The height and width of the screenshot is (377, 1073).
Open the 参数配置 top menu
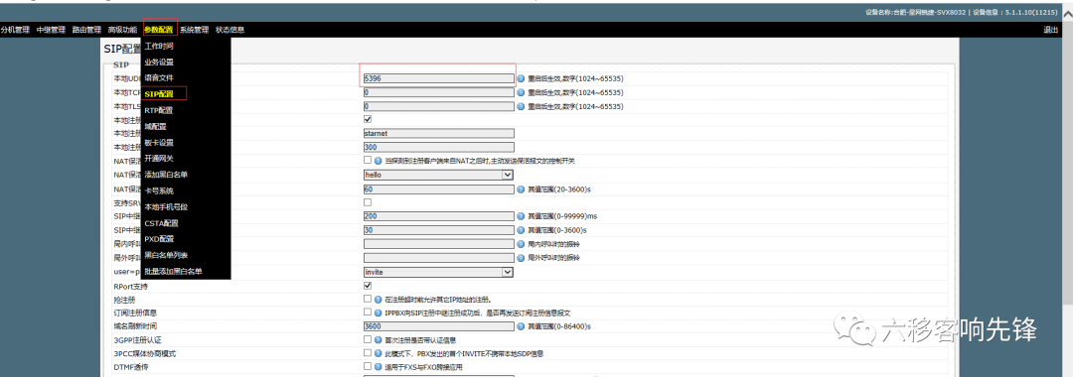click(x=159, y=30)
